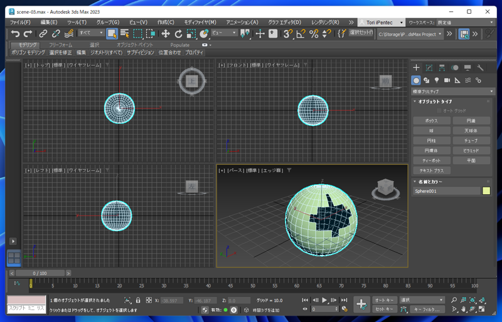
Task: Click the 円柱 cylinder button
Action: click(432, 140)
